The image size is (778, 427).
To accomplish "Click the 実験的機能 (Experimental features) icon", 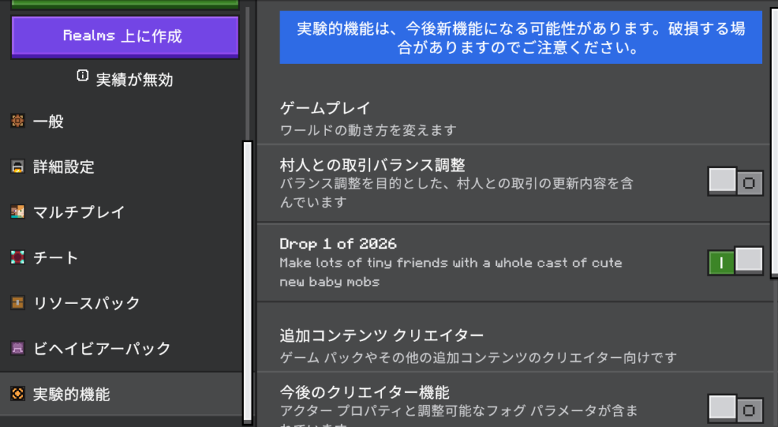I will pyautogui.click(x=17, y=394).
